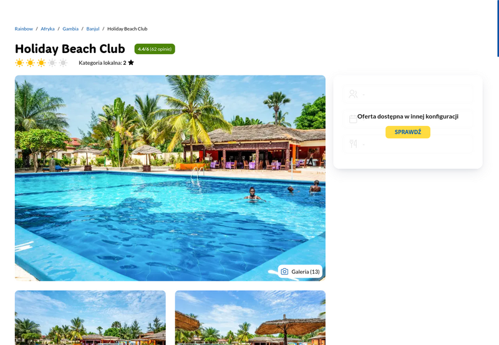Navigate to the Banjul breadcrumb
The image size is (499, 345).
pyautogui.click(x=92, y=29)
